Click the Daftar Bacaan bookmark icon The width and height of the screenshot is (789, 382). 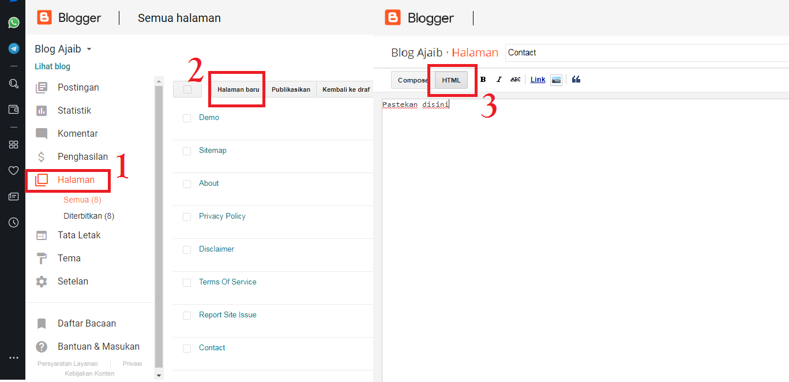(x=42, y=324)
